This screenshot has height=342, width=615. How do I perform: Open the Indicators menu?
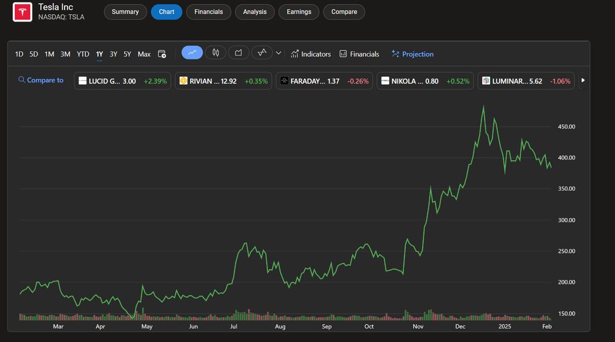point(311,54)
